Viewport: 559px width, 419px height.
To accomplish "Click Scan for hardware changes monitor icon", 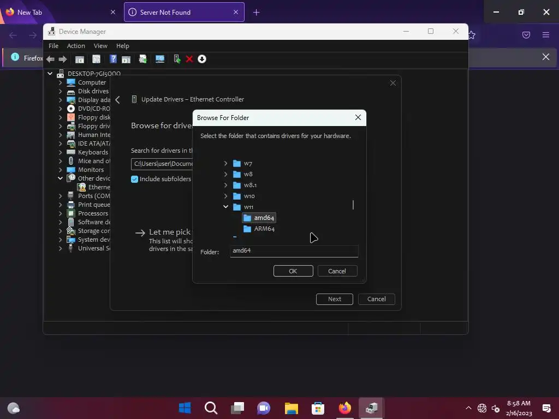I will pyautogui.click(x=160, y=59).
